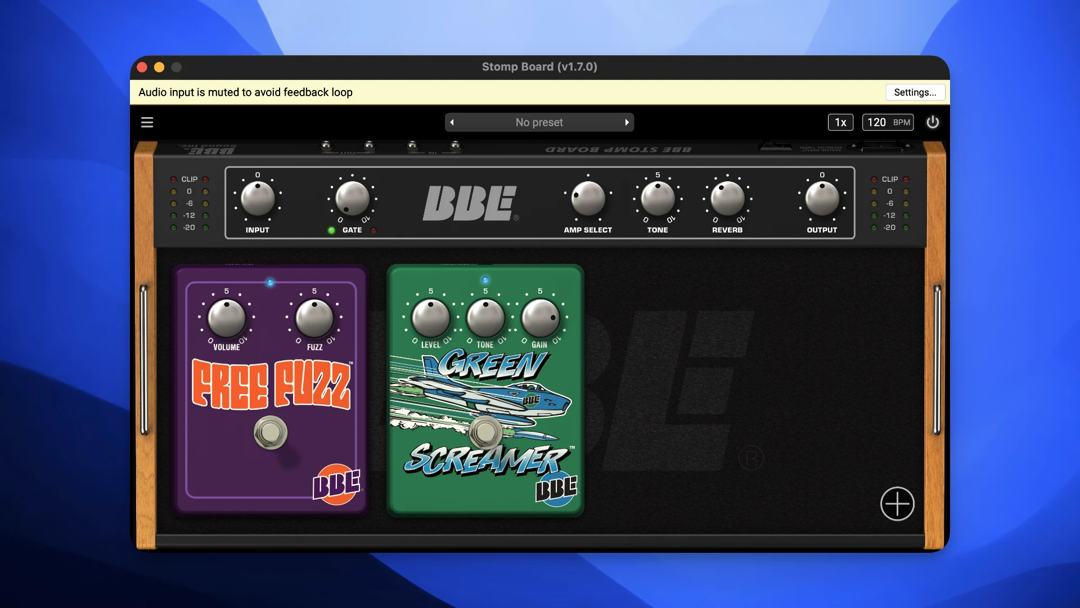Click the Free Fuzz BBE badge logo
Image resolution: width=1080 pixels, height=608 pixels.
(x=336, y=484)
